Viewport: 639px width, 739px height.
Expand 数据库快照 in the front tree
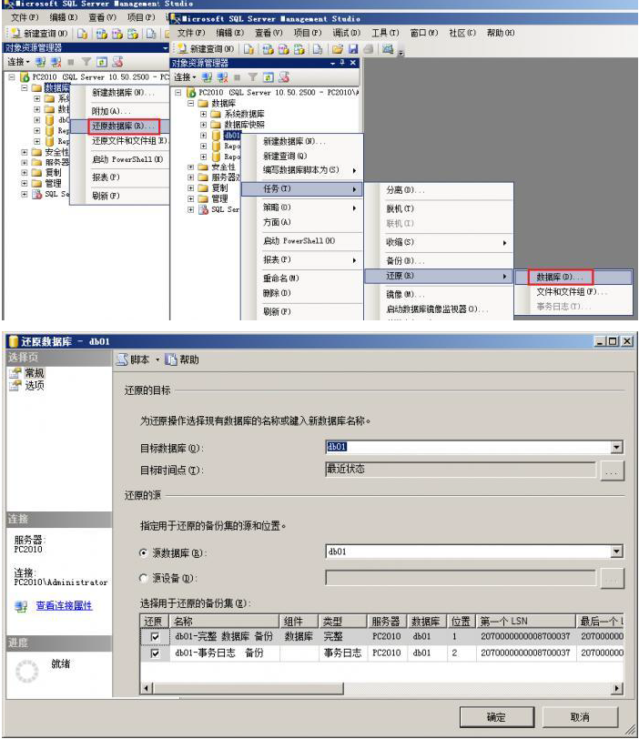tap(203, 125)
